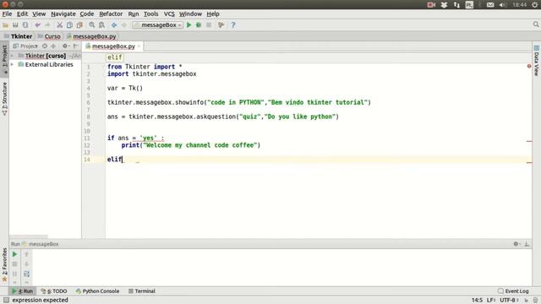Open Project panel gear settings
Image resolution: width=541 pixels, height=304 pixels.
(65, 46)
